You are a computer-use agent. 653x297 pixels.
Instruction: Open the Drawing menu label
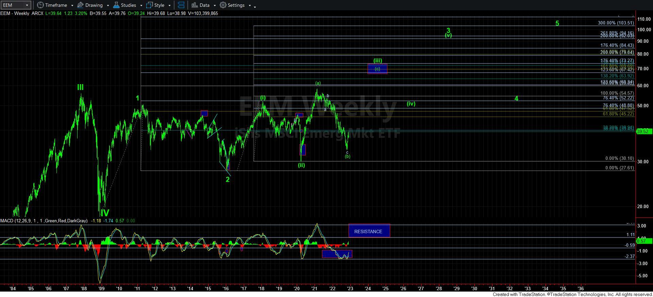[x=94, y=5]
